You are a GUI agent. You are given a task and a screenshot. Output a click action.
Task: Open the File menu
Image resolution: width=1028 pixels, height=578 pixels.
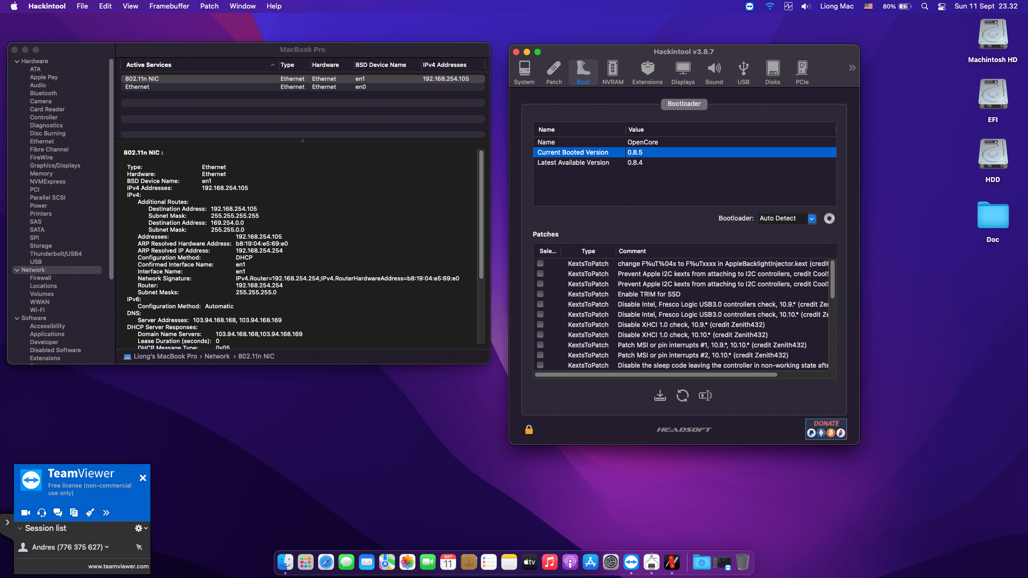coord(82,6)
